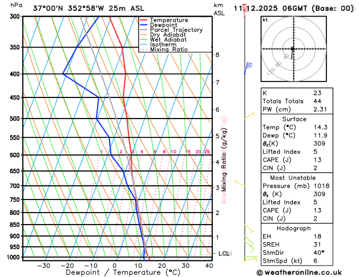Screen dimensions: 359x277
Task: Click the 'PW (cm)' value 2.31
Action: point(320,109)
